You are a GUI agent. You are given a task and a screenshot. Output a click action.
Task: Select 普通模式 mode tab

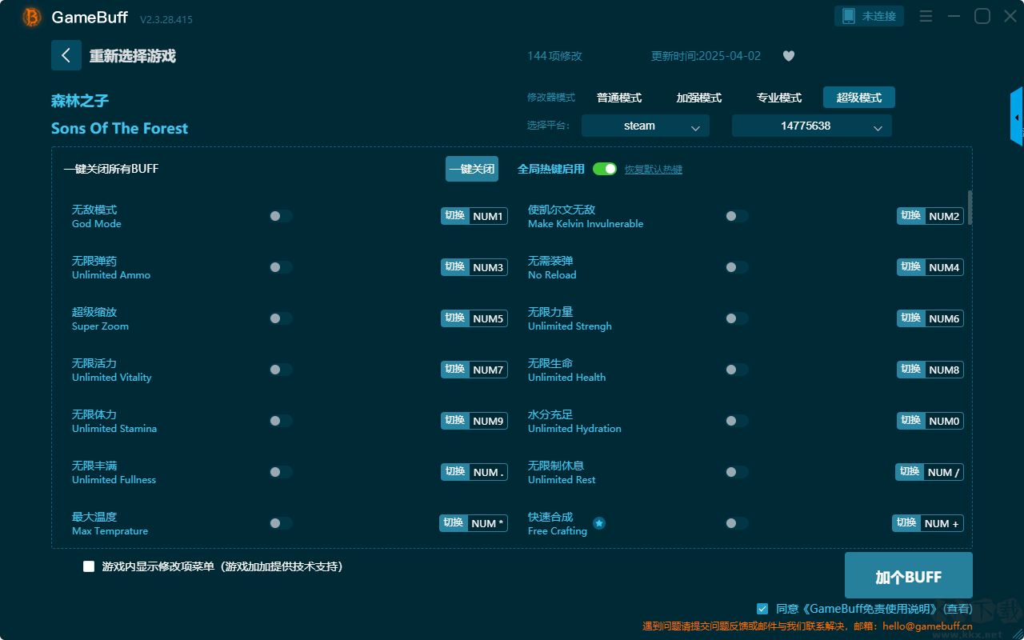click(x=619, y=98)
